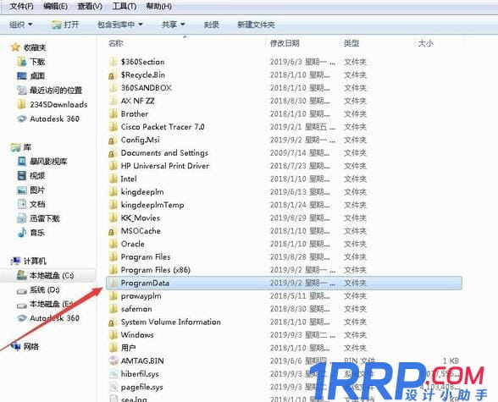The height and width of the screenshot is (402, 498).
Task: Select the 360SANDBOX folder
Action: [146, 88]
